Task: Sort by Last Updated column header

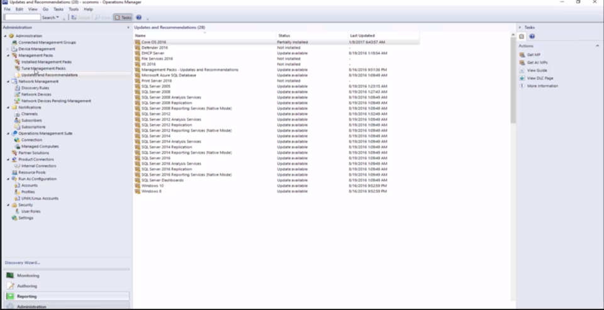Action: (x=384, y=35)
